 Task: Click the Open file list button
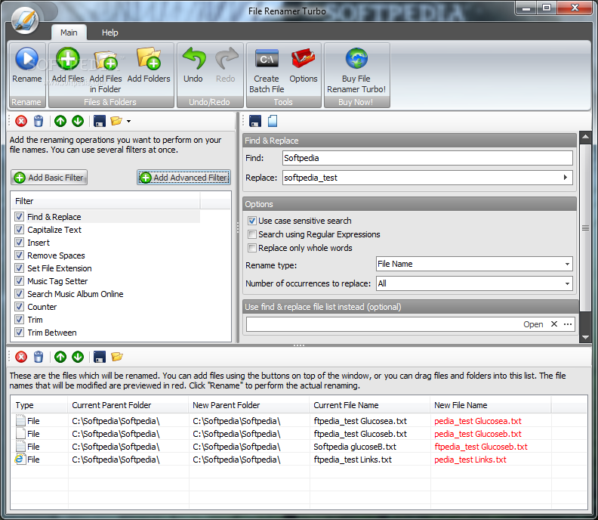tap(533, 324)
